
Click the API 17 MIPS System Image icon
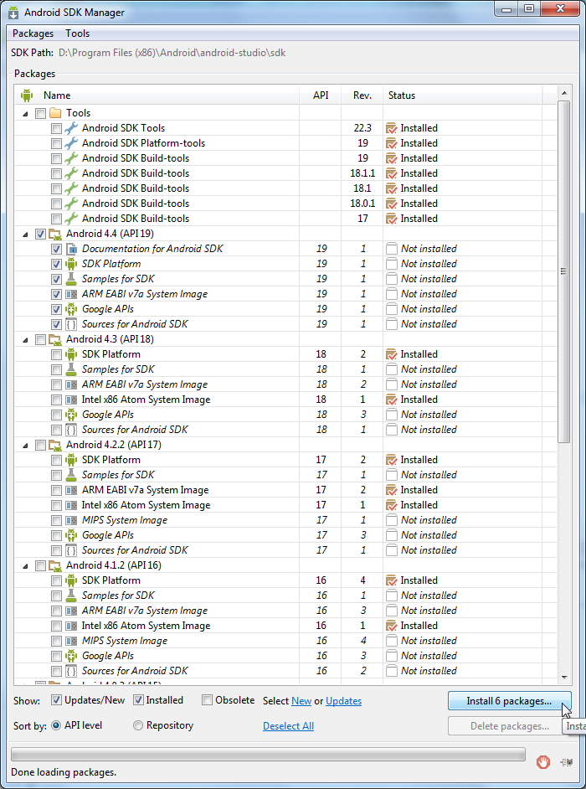point(71,520)
